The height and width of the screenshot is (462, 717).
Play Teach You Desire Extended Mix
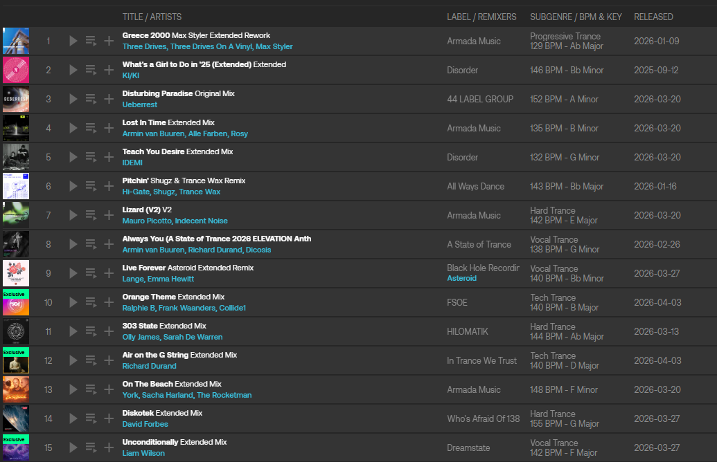(x=73, y=157)
